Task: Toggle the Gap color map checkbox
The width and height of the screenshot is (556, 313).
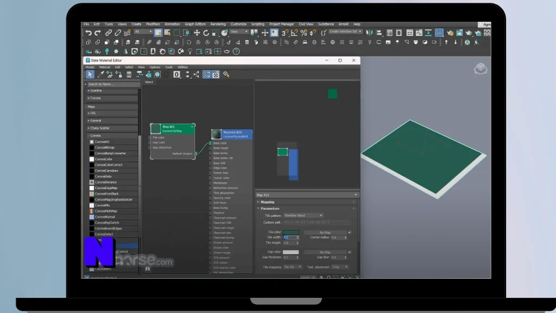Action: point(350,252)
